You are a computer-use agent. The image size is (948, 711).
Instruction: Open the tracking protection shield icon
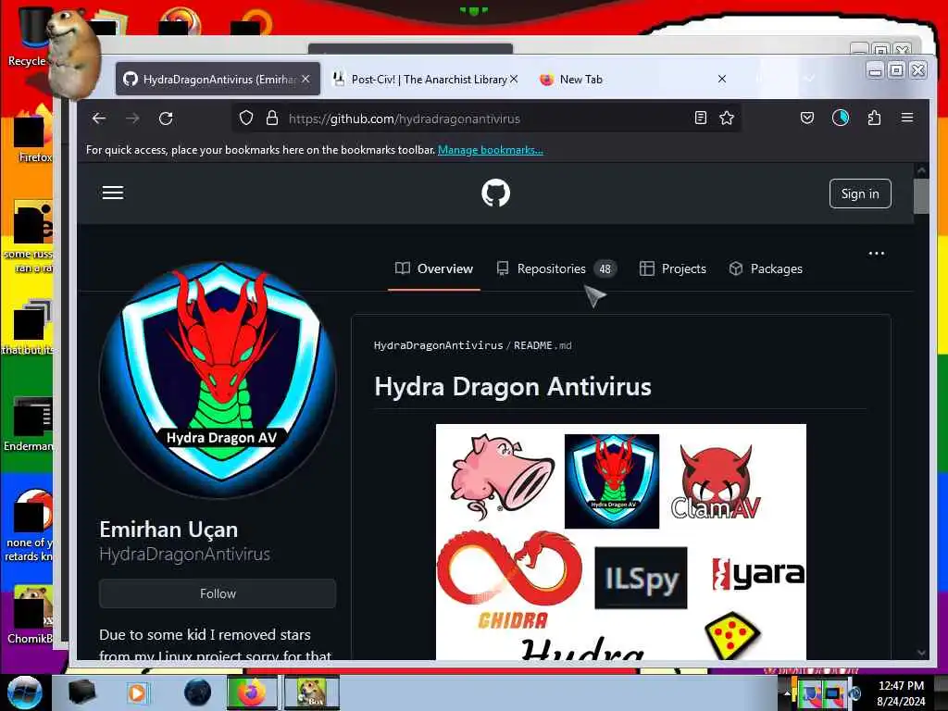click(246, 118)
